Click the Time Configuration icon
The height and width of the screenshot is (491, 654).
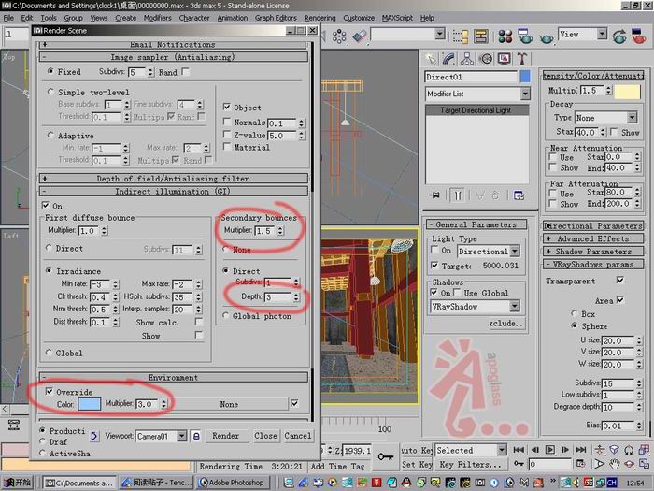pyautogui.click(x=580, y=464)
